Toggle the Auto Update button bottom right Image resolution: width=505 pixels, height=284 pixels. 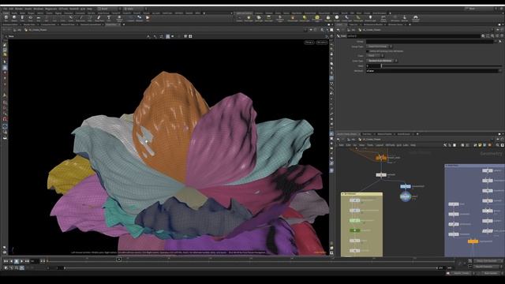pos(491,273)
